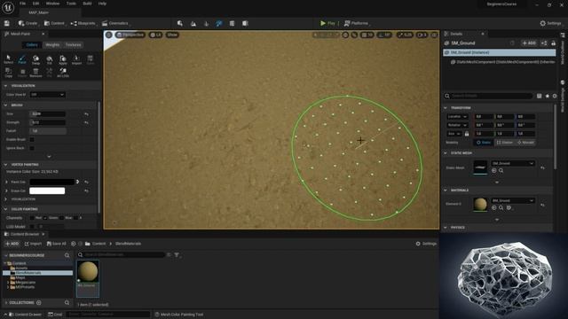Click the material Element 0 thumbnail

coord(480,204)
